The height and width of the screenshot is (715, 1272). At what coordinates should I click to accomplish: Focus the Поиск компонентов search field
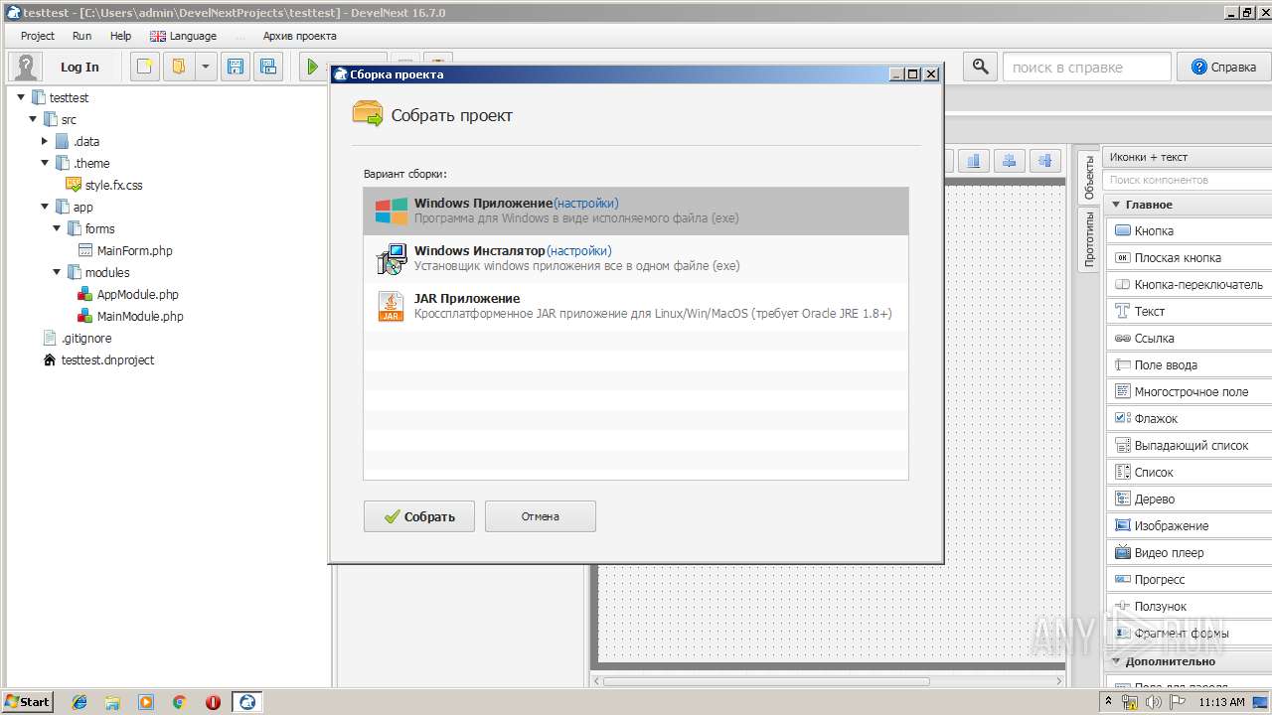click(x=1188, y=180)
